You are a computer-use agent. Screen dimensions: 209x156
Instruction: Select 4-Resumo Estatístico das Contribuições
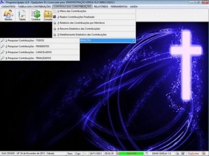(x=94, y=29)
